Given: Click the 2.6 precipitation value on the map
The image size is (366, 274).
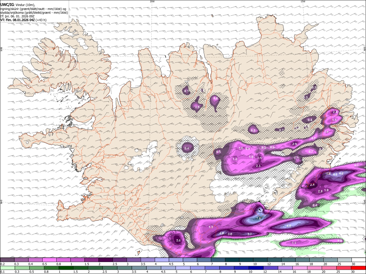Looking at the screenshot, I should click(178, 240).
